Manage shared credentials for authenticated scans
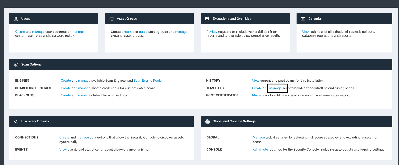The height and width of the screenshot is (165, 399). coord(84,88)
